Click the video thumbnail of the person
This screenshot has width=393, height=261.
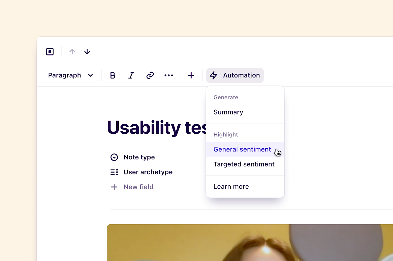(x=250, y=242)
